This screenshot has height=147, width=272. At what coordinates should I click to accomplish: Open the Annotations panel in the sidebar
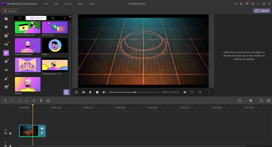[x=6, y=27]
